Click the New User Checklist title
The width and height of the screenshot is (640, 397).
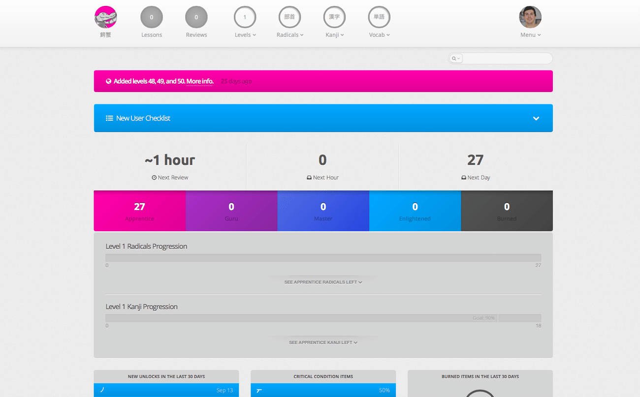143,118
